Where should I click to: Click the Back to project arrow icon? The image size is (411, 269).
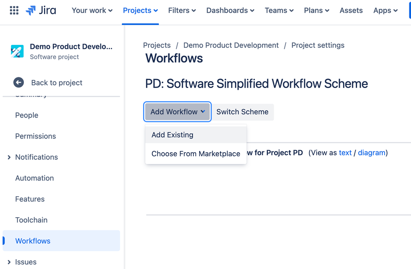tap(19, 83)
